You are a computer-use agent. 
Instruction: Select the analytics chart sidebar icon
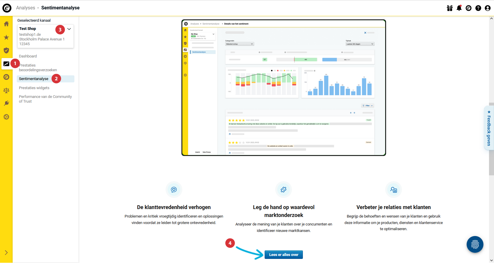6,64
